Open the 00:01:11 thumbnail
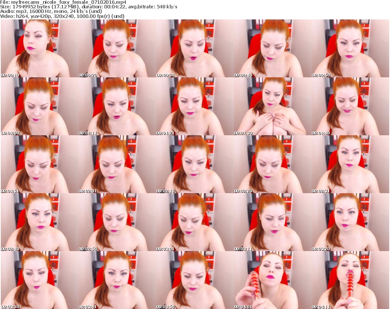Image resolution: width=390 pixels, height=309 pixels. (117, 106)
